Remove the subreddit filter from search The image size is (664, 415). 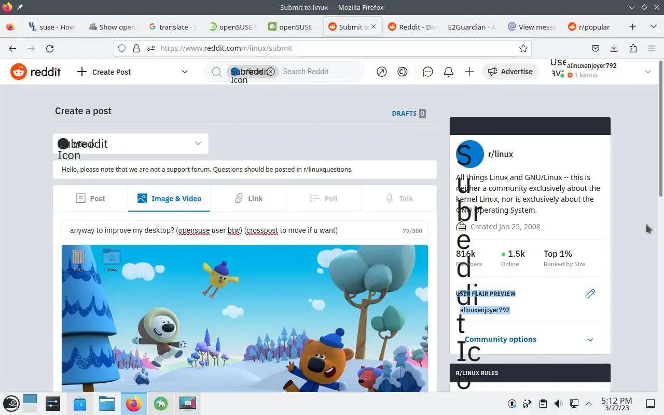click(x=271, y=72)
